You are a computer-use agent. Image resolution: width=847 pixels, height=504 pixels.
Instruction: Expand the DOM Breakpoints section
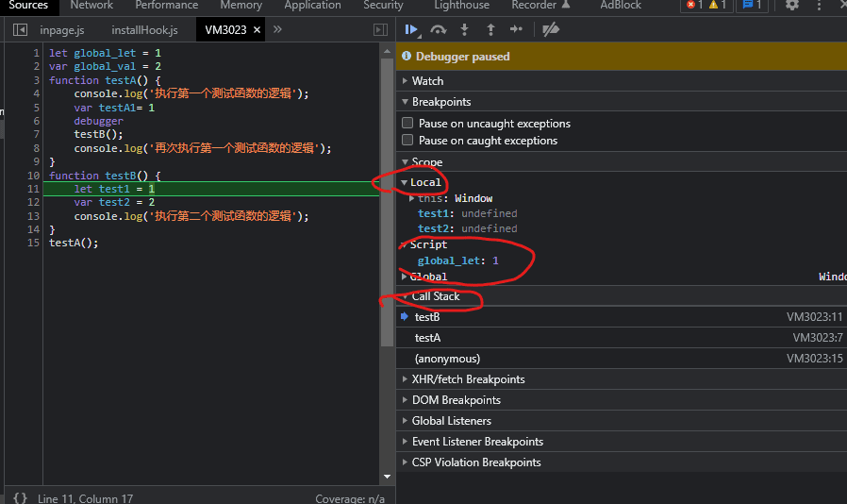point(456,400)
